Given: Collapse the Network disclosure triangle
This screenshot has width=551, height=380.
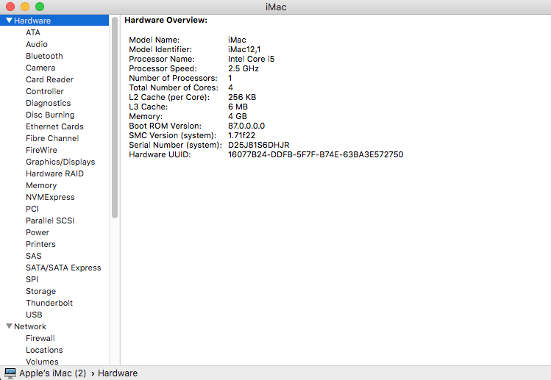Looking at the screenshot, I should point(9,326).
